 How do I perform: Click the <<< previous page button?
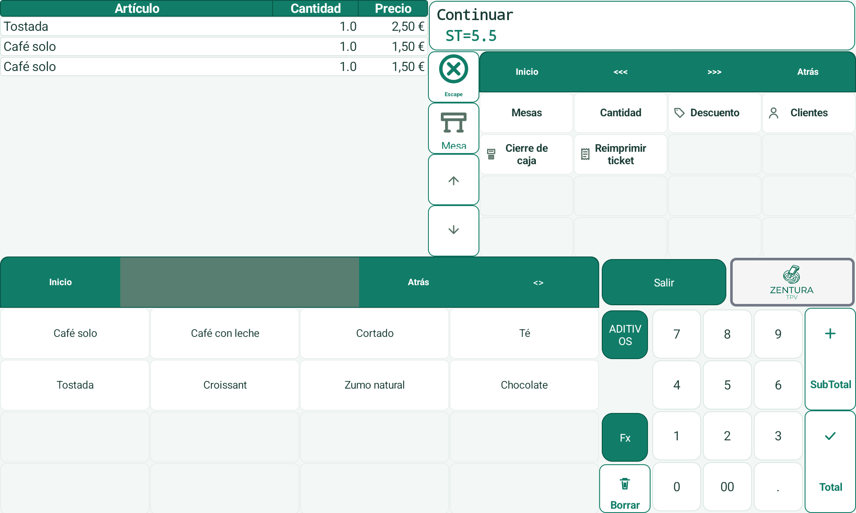coord(620,72)
